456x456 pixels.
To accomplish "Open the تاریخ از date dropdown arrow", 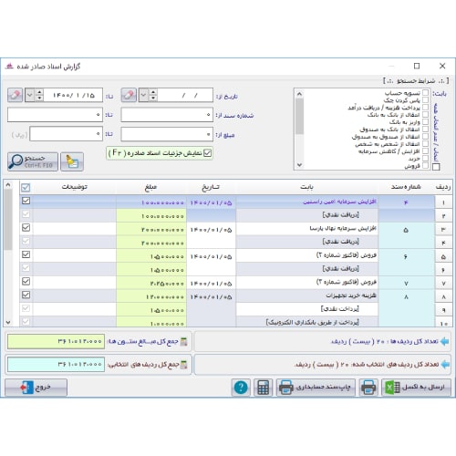I will (143, 95).
